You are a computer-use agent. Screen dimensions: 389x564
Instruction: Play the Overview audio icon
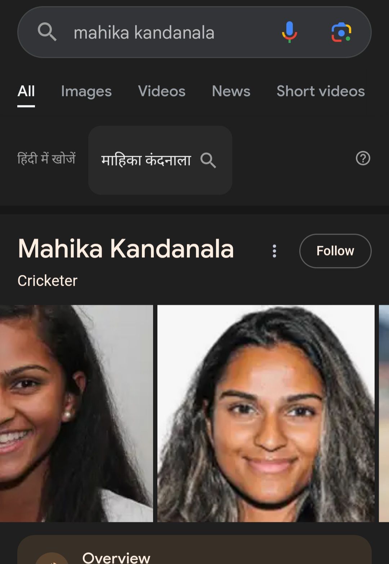tap(52, 558)
